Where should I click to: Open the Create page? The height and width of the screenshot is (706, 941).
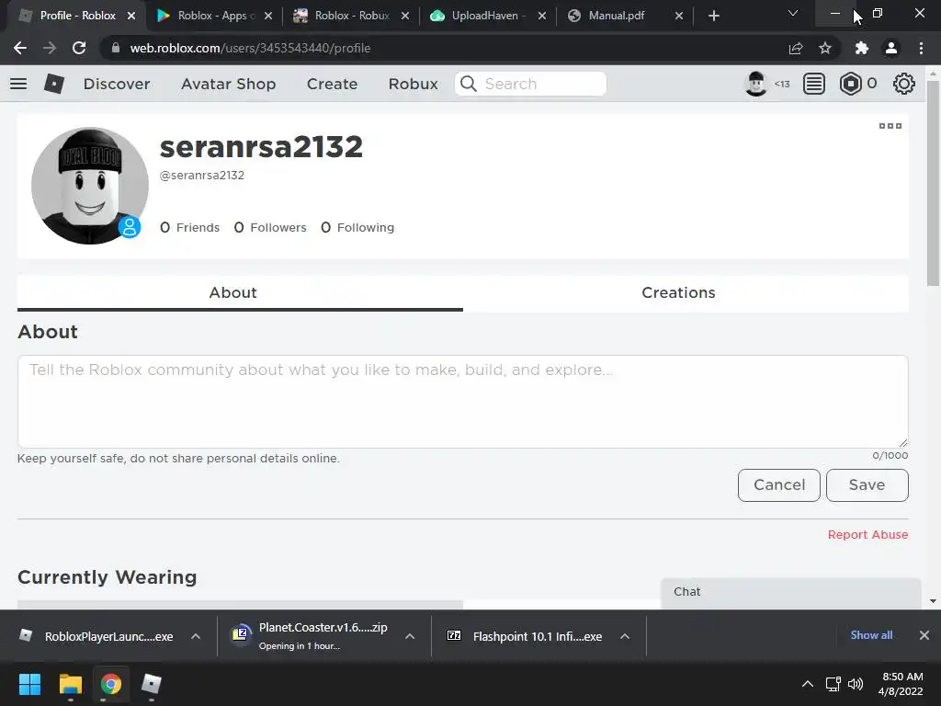coord(332,84)
